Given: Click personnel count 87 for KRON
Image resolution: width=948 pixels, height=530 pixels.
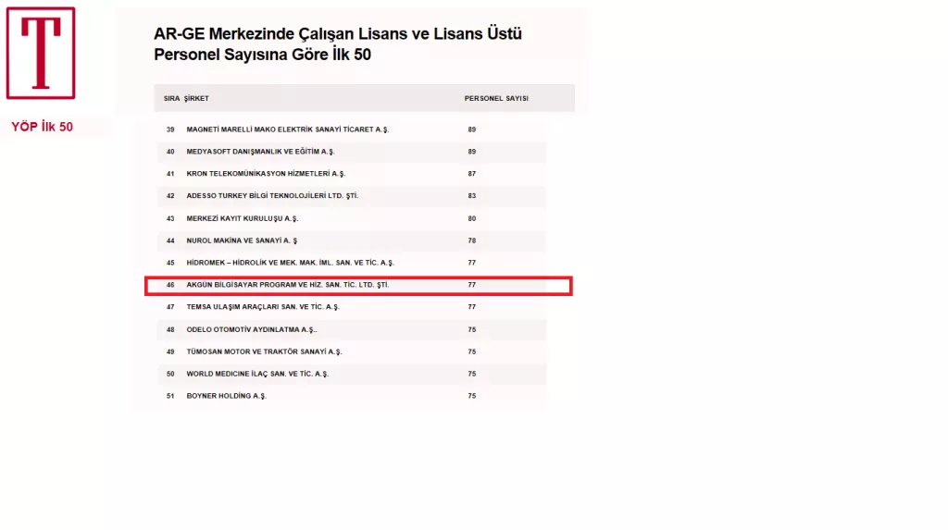Looking at the screenshot, I should pos(471,174).
